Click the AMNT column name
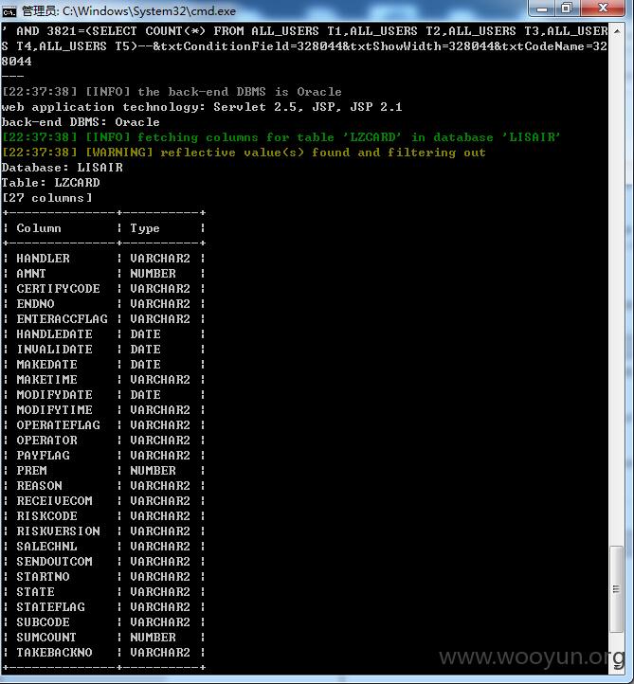The width and height of the screenshot is (634, 684). click(31, 274)
